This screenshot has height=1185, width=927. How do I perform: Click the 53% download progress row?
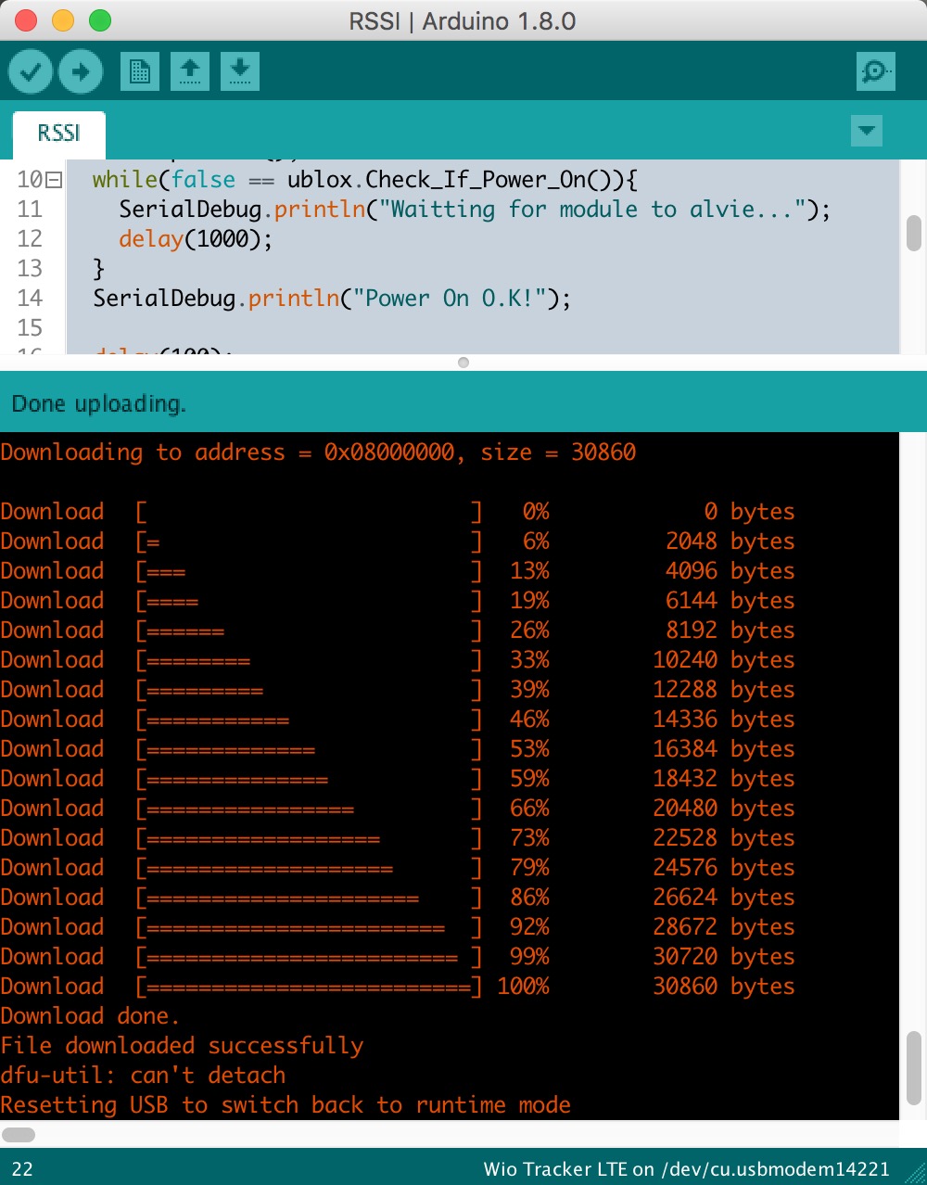tap(398, 749)
